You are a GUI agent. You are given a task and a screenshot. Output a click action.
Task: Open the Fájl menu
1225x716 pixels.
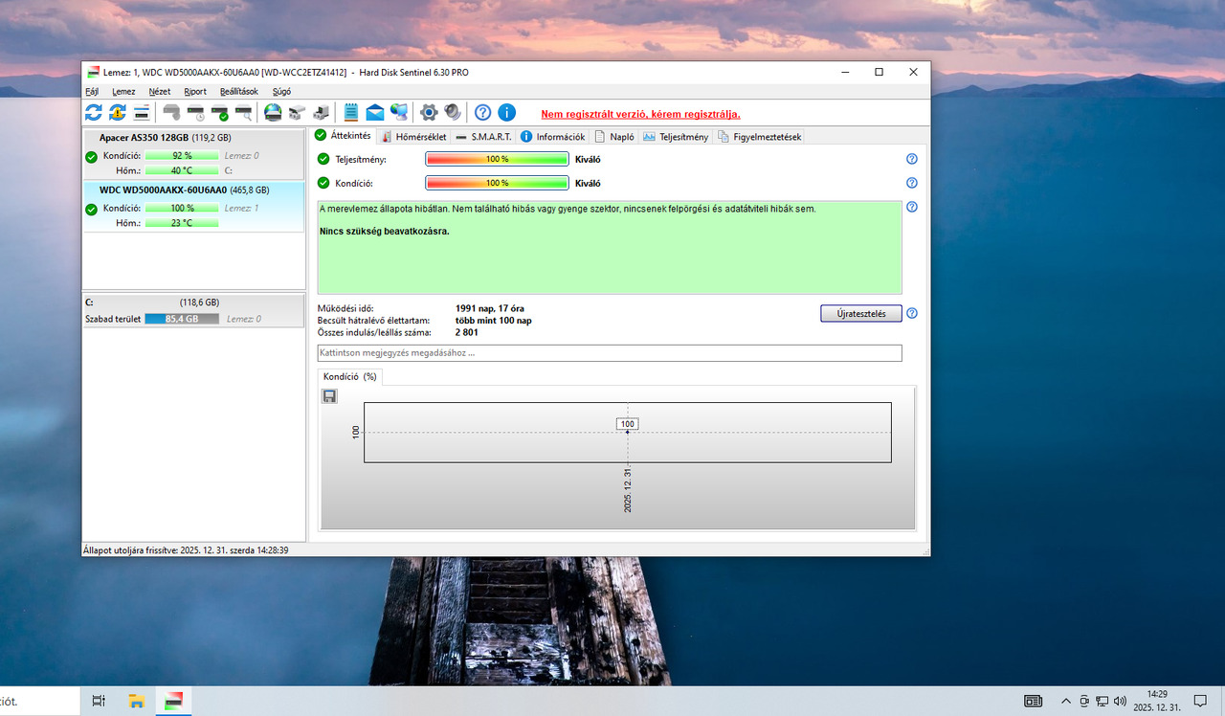pos(92,92)
